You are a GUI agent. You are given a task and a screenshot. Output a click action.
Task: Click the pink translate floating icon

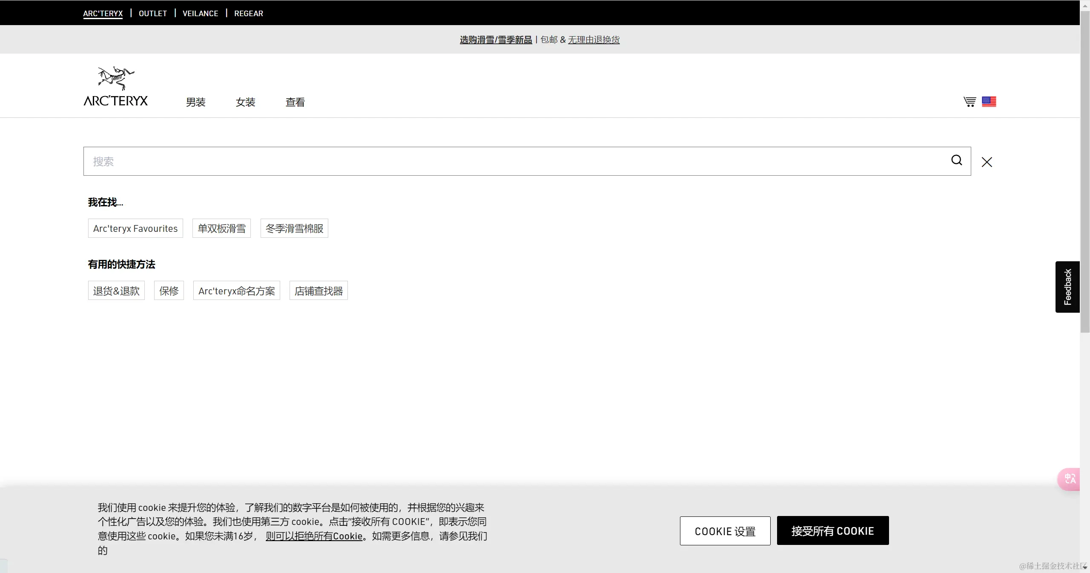[x=1070, y=479]
